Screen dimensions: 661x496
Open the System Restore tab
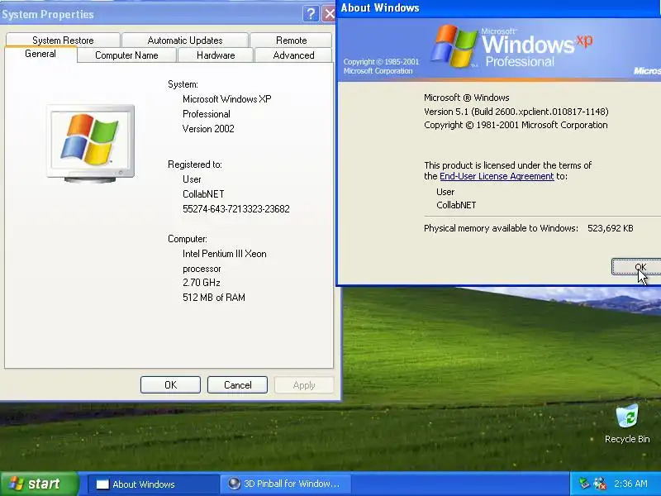(x=63, y=40)
